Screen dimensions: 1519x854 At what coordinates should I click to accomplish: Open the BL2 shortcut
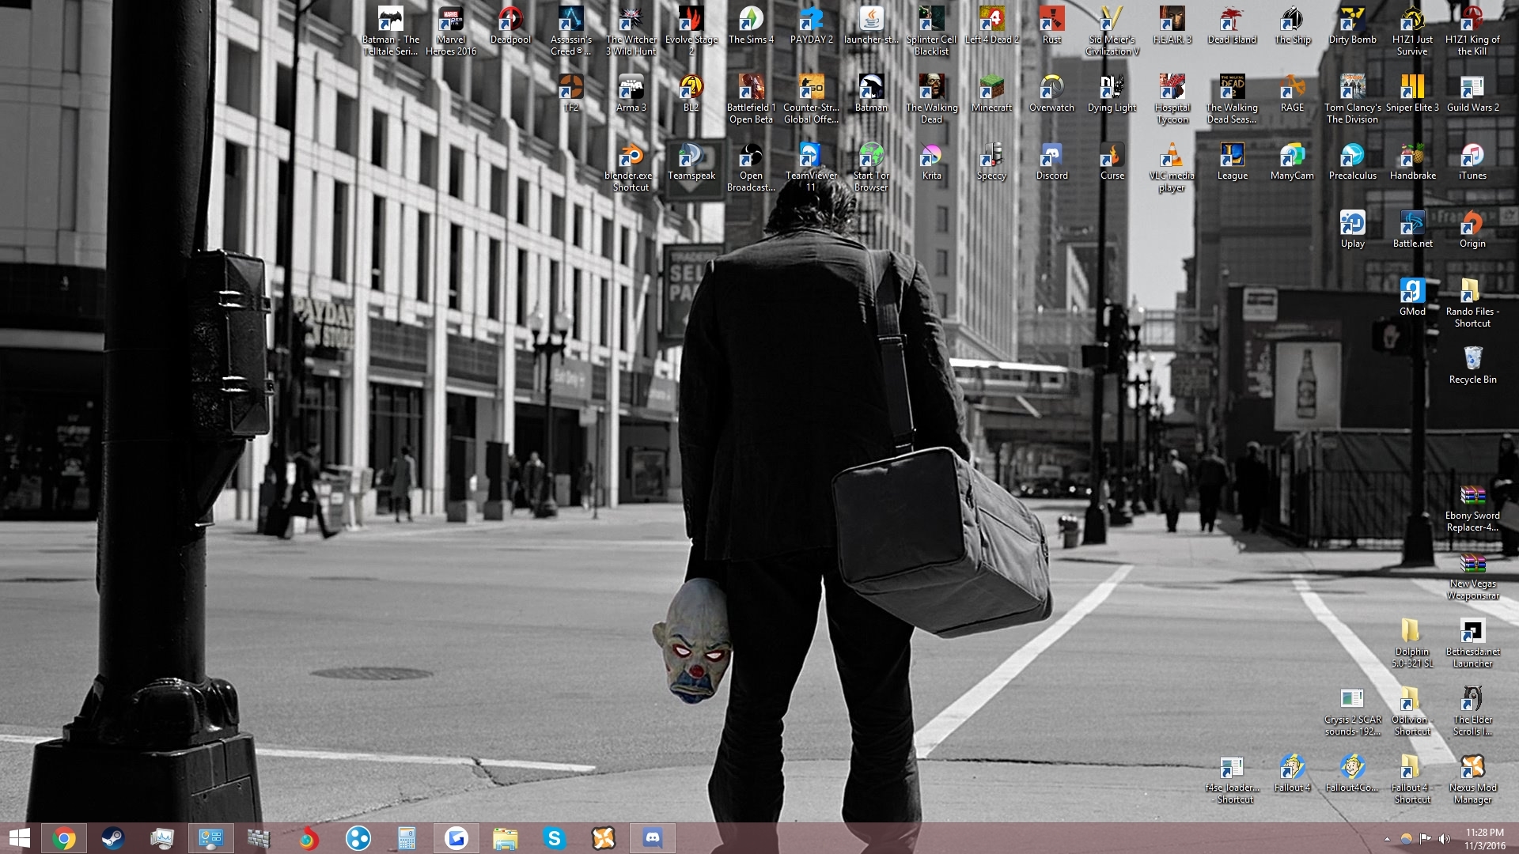click(x=691, y=94)
